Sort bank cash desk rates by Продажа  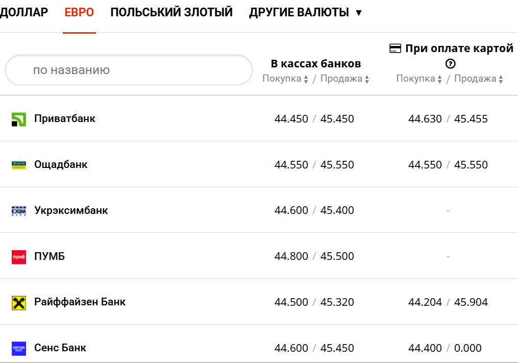point(344,79)
